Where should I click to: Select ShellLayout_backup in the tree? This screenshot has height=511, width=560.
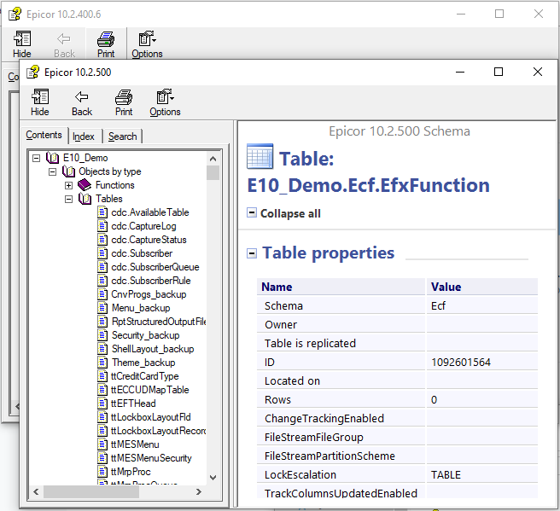[x=153, y=349]
